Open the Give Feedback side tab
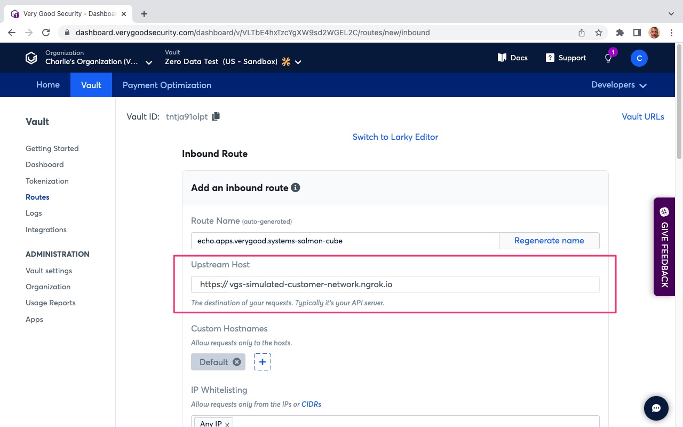Viewport: 683px width, 427px height. coord(664,247)
